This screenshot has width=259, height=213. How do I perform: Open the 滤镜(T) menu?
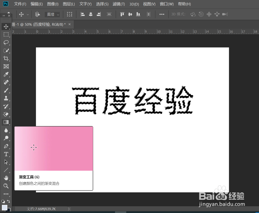point(119,4)
